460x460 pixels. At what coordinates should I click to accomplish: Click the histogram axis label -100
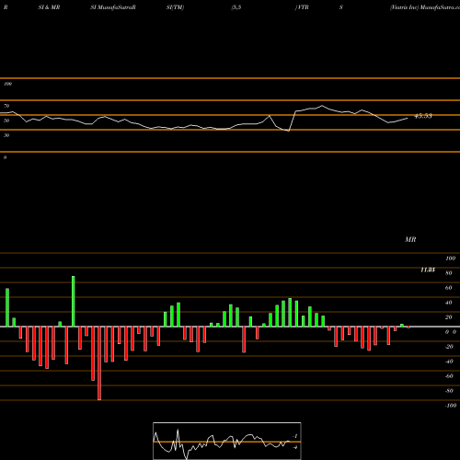click(x=451, y=406)
